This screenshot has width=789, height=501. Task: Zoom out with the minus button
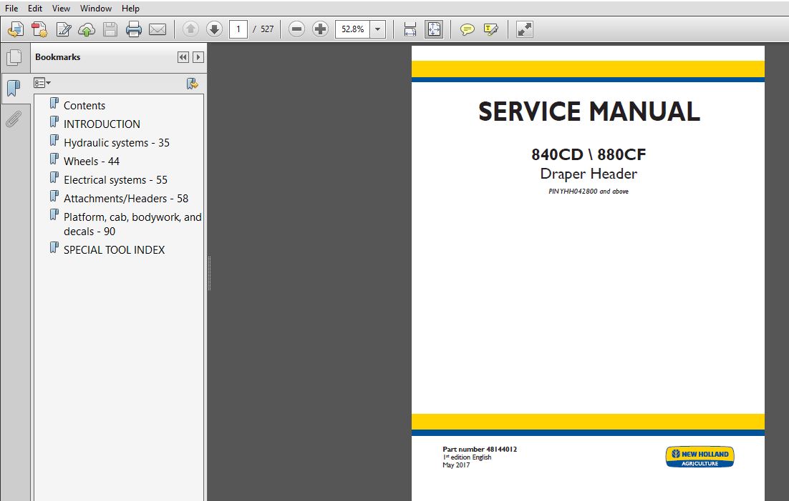tap(297, 29)
